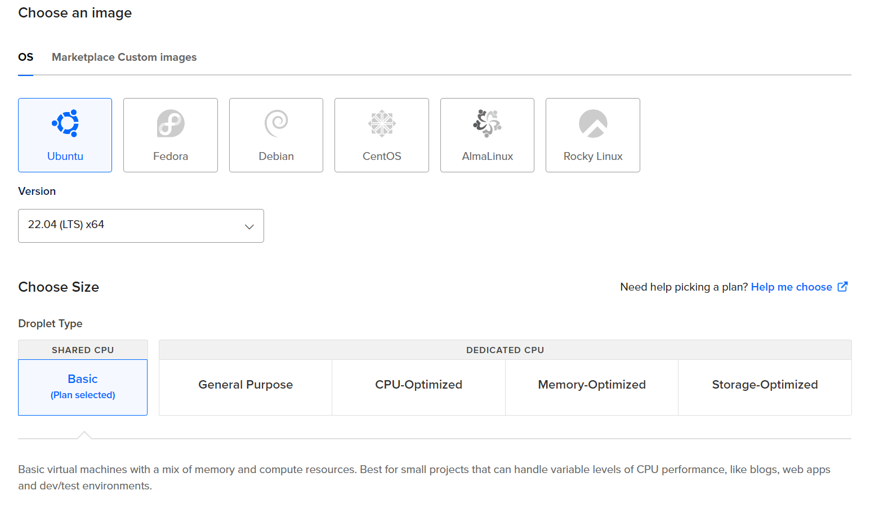Select the CentOS logo icon

[x=382, y=123]
